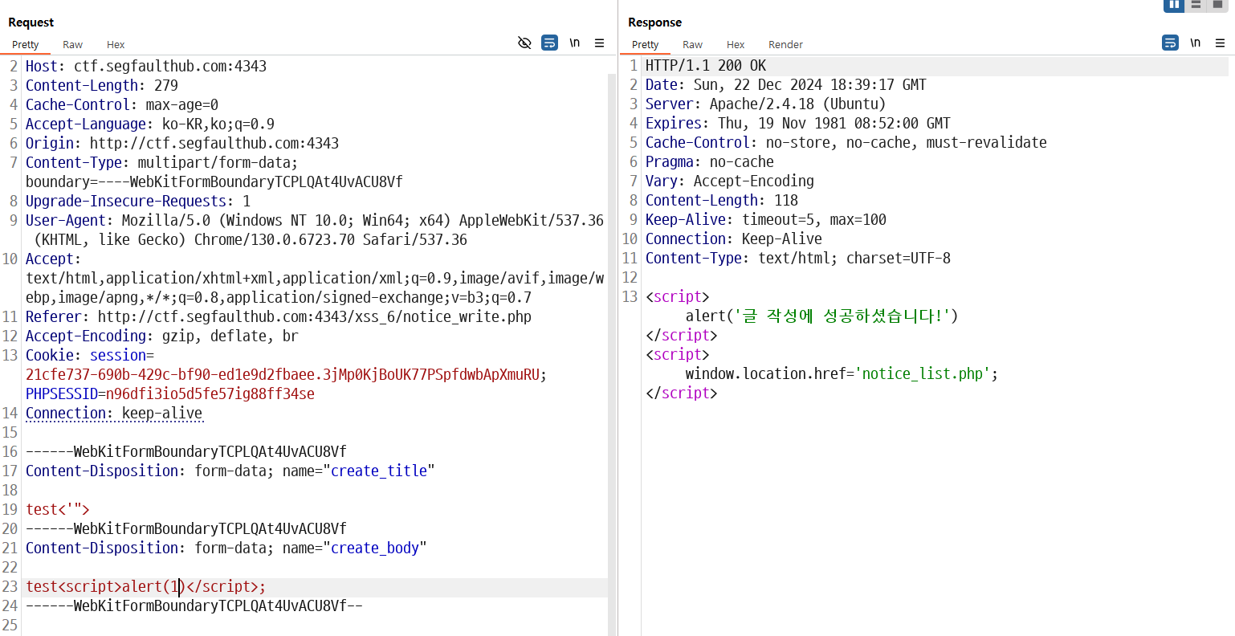Toggle hidden request headers eye icon

click(524, 43)
